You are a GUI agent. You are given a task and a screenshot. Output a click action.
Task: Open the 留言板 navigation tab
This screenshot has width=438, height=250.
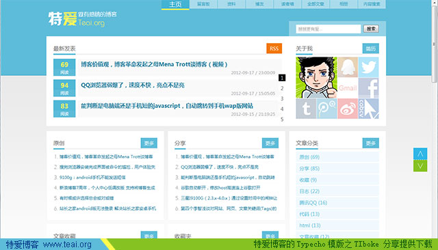coord(203,4)
